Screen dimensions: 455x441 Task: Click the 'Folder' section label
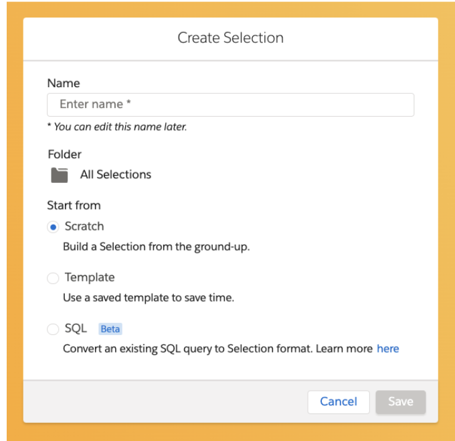coord(64,154)
